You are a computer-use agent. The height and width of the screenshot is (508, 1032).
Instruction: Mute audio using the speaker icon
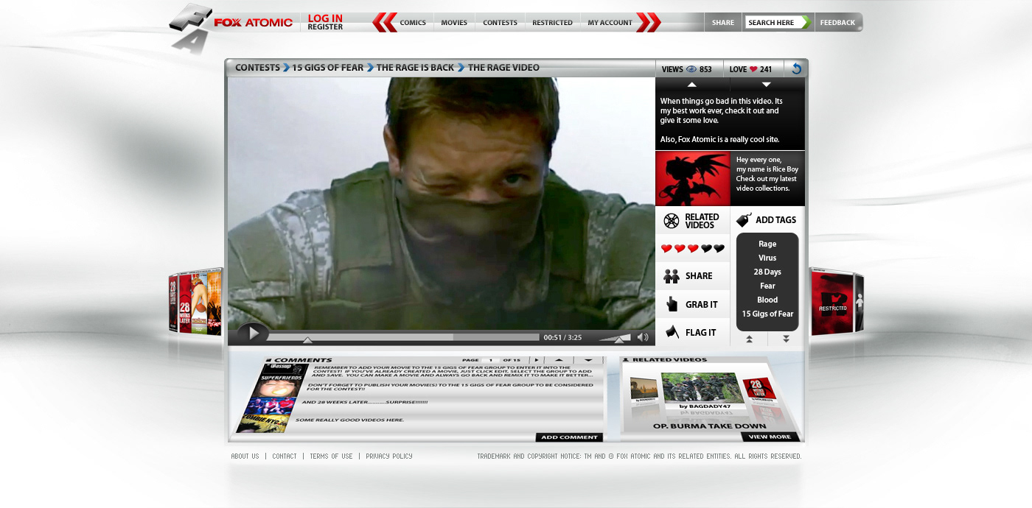(643, 337)
